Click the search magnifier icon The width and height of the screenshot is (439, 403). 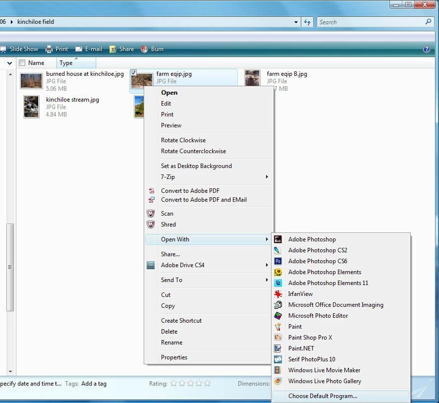pyautogui.click(x=428, y=22)
